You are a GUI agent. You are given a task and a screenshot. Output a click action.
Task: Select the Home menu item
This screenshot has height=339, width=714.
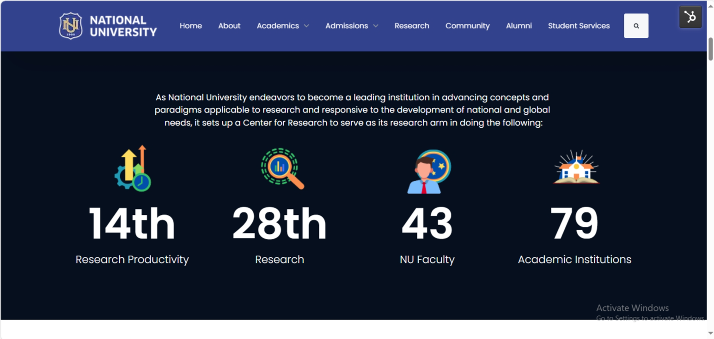coord(190,26)
